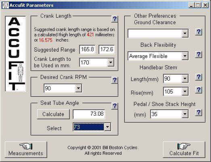Screen dimensions: 211x162
Task: Open help for Crank Length section
Action: pyautogui.click(x=115, y=19)
